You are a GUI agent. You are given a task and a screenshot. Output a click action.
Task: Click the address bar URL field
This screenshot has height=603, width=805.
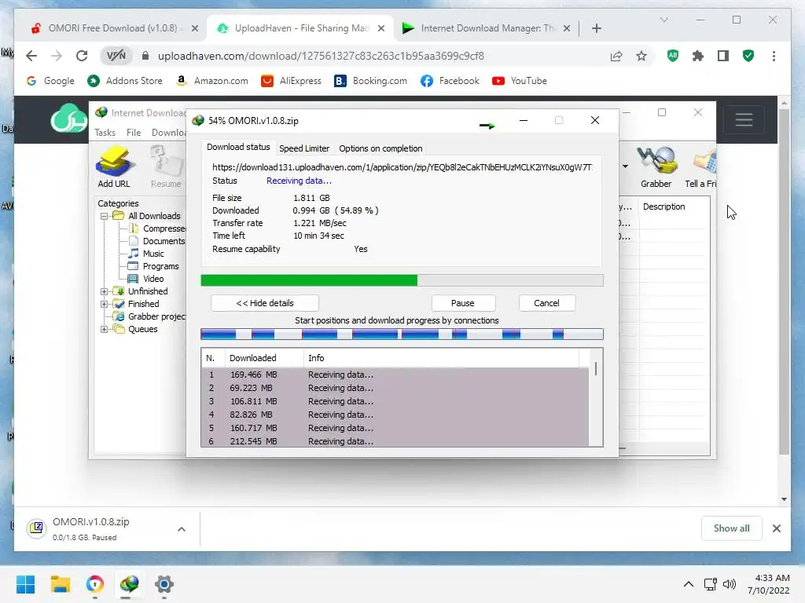pos(321,56)
